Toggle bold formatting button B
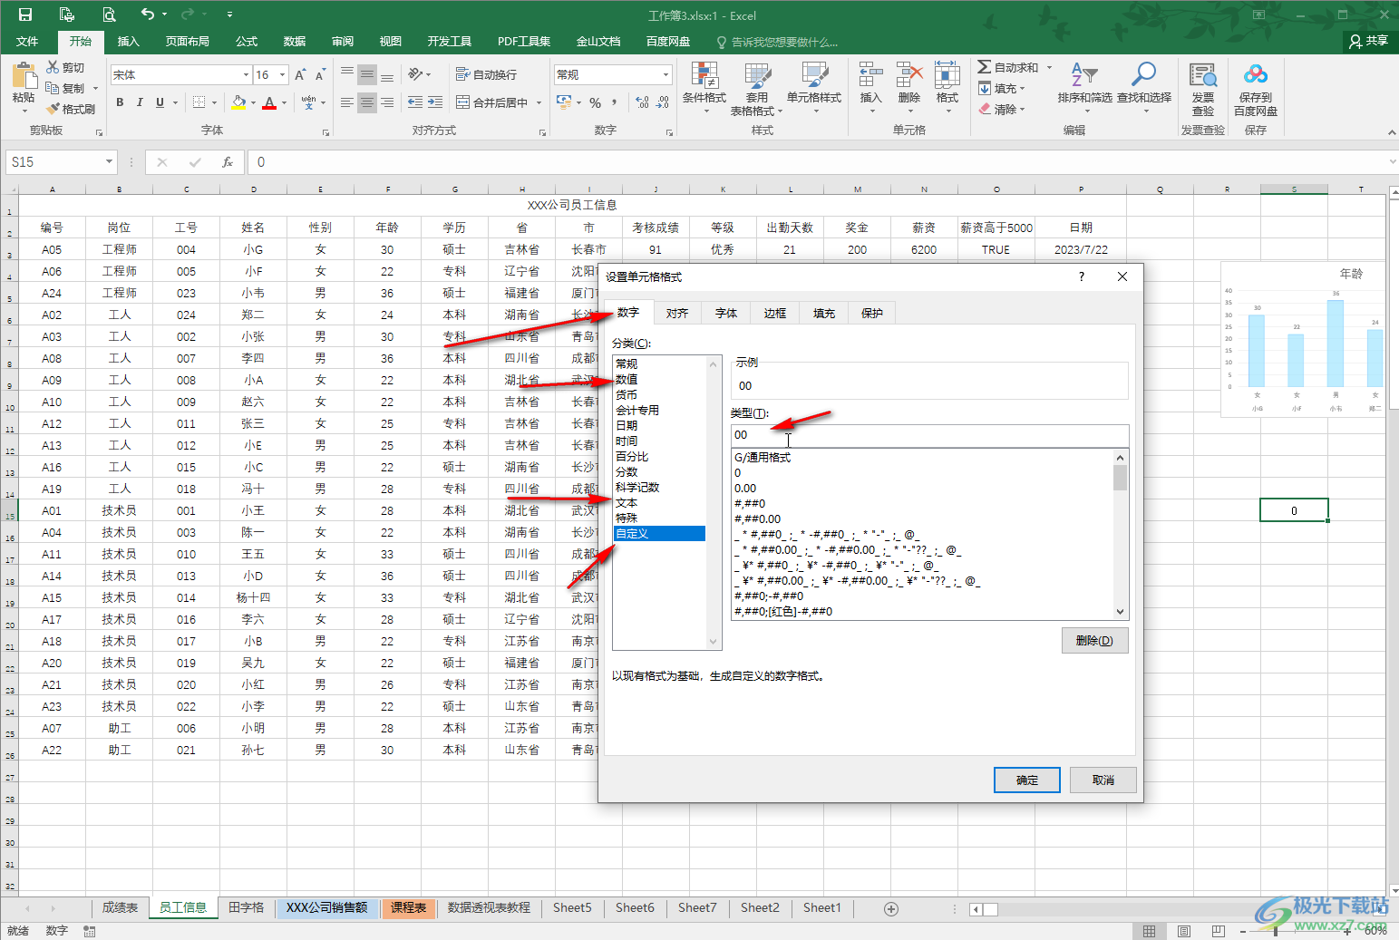Viewport: 1399px width, 940px height. click(120, 102)
